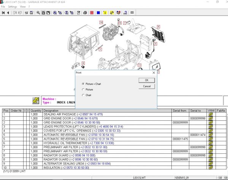Activate the magnifier zoom tool
228x180 pixels.
(38, 13)
